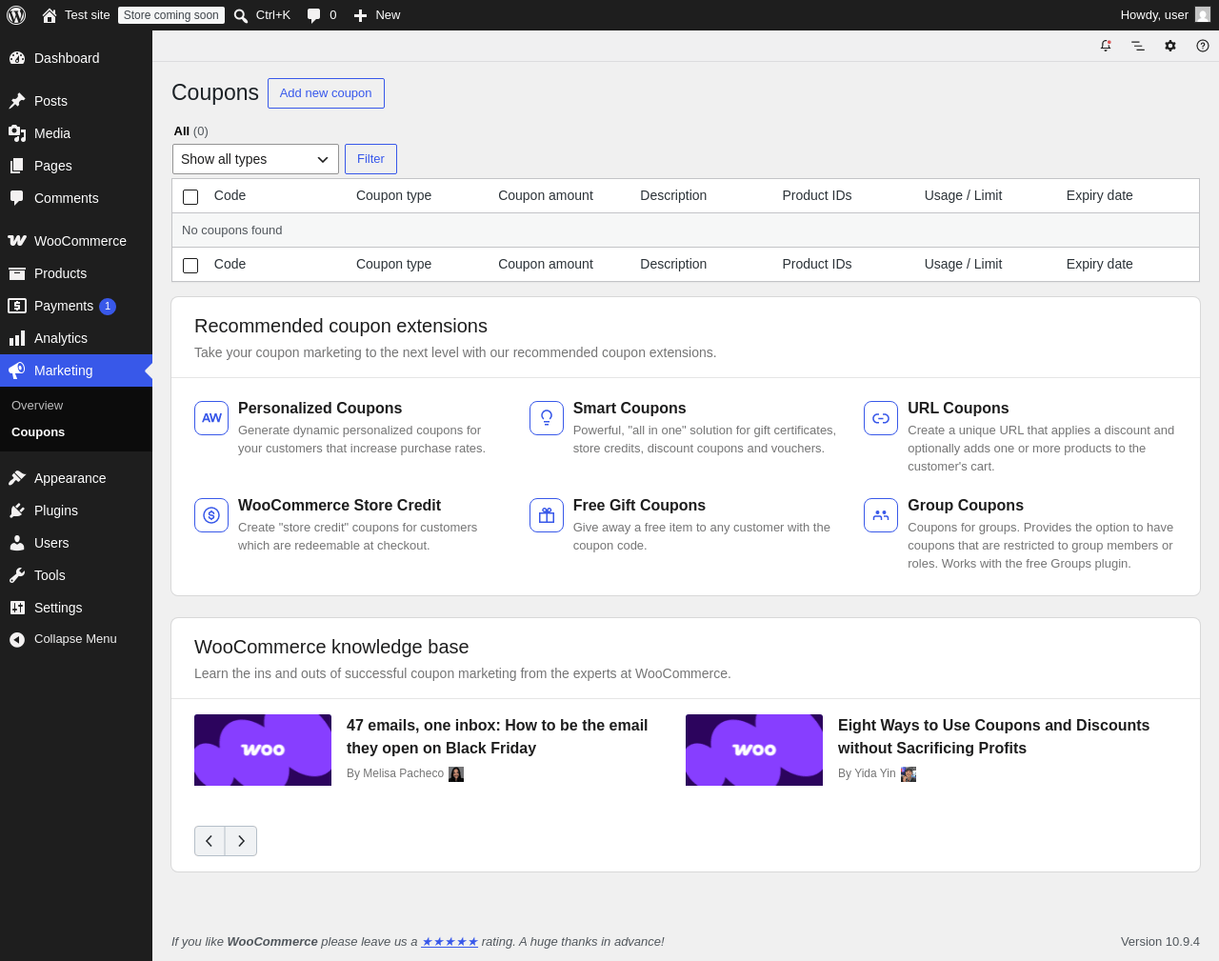The image size is (1219, 961).
Task: Click the Free Gift Coupons gift icon
Action: click(x=547, y=515)
